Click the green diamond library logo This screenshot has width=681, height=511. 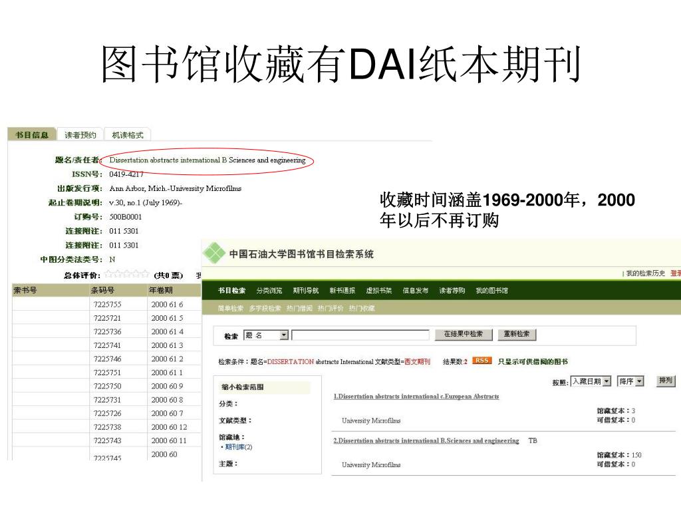(x=214, y=254)
